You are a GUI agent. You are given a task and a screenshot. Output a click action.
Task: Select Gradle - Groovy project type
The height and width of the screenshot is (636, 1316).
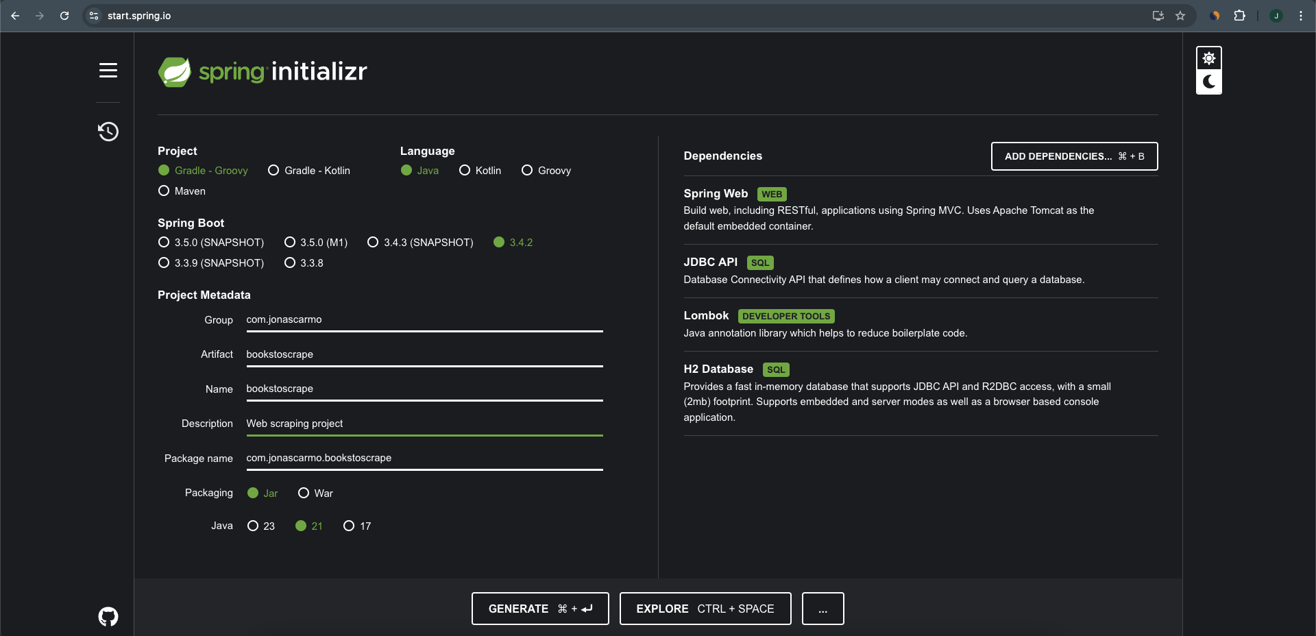click(x=203, y=171)
